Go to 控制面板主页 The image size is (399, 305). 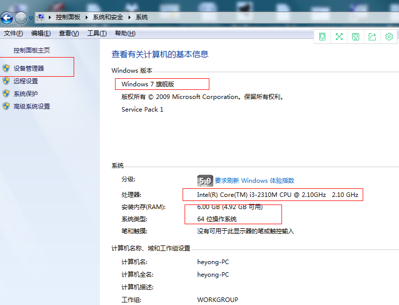click(32, 50)
